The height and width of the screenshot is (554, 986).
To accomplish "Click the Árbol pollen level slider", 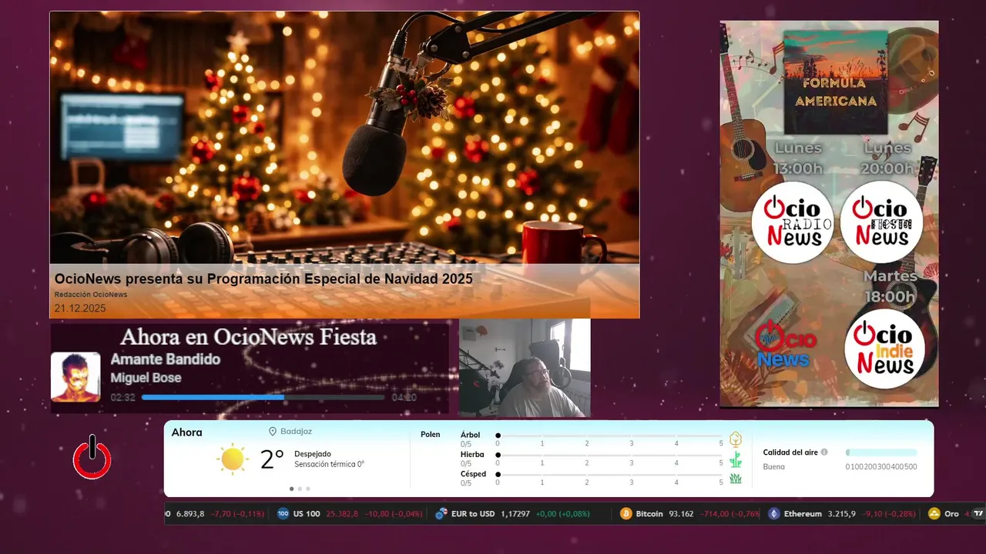I will [610, 436].
